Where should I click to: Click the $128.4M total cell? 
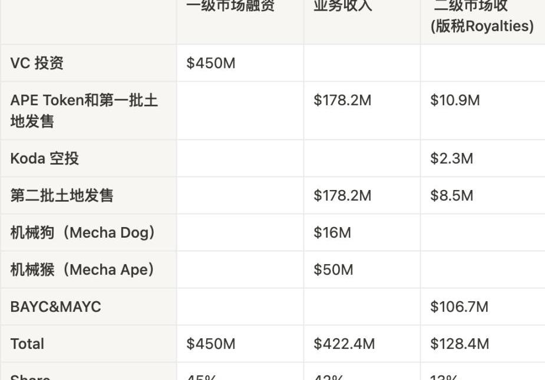(460, 344)
